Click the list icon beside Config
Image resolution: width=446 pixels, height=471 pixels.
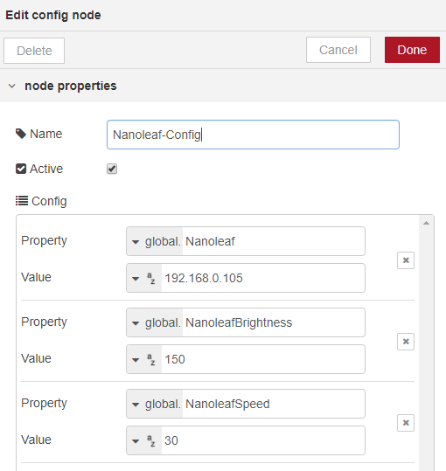pos(22,201)
